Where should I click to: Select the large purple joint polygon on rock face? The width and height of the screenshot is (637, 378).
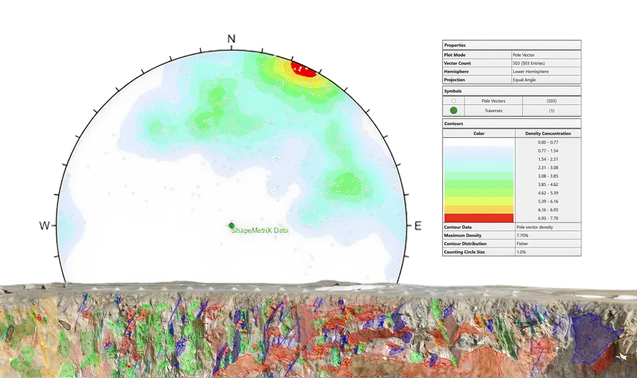coord(592,336)
